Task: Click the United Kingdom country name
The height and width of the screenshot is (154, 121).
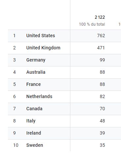Action: [x=43, y=48]
